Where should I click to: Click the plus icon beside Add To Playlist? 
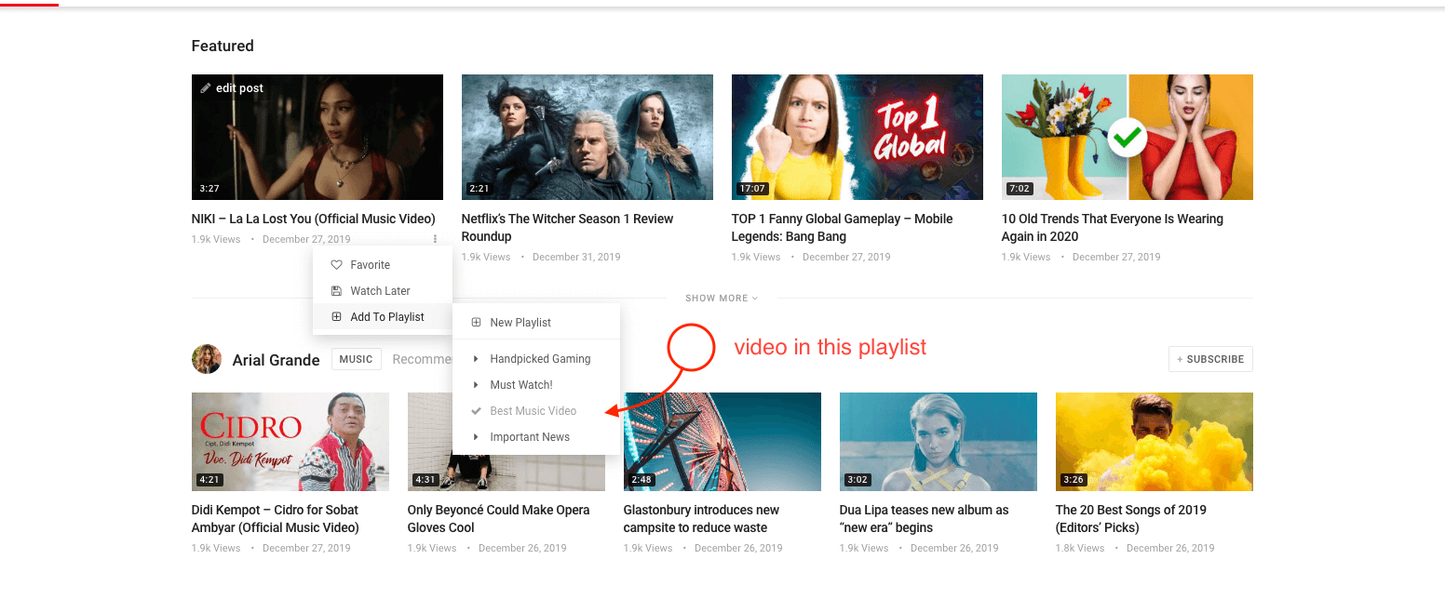tap(337, 317)
